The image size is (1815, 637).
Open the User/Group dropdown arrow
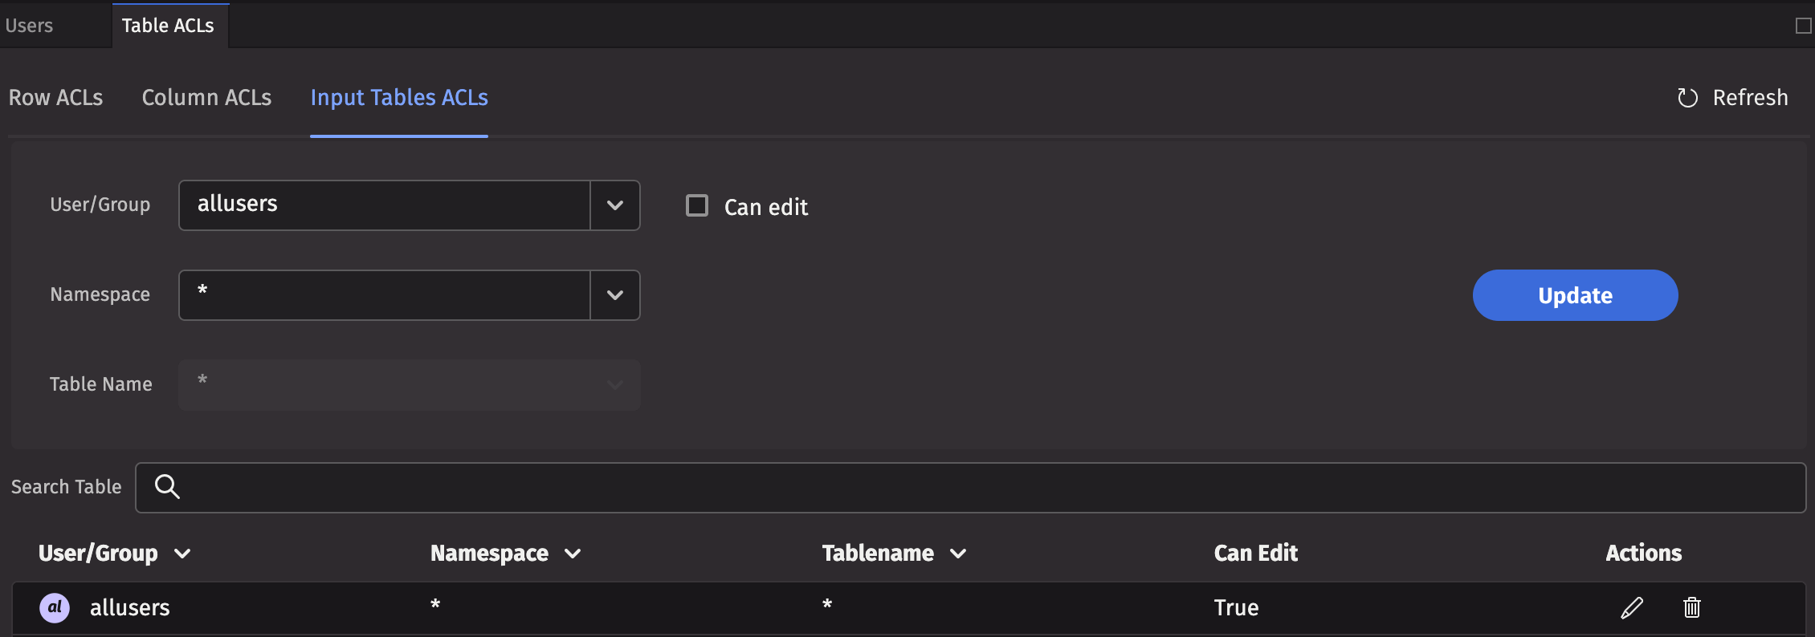(615, 205)
